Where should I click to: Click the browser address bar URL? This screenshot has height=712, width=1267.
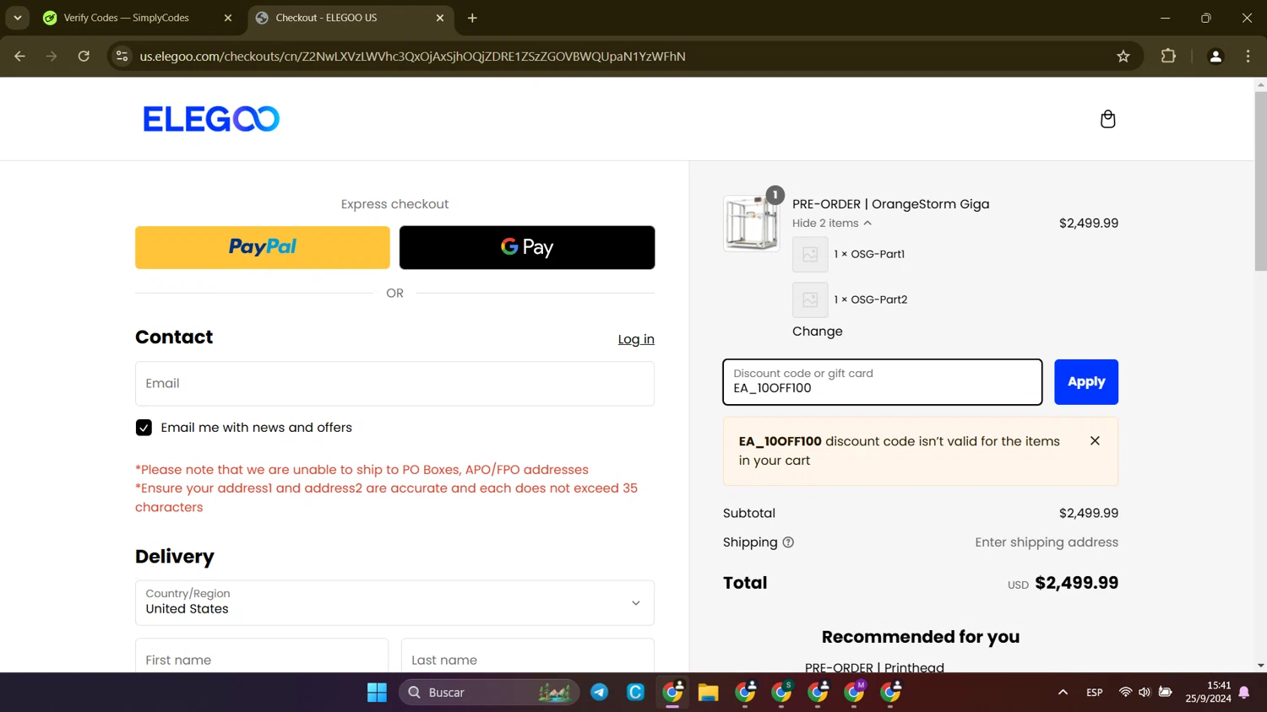(412, 57)
